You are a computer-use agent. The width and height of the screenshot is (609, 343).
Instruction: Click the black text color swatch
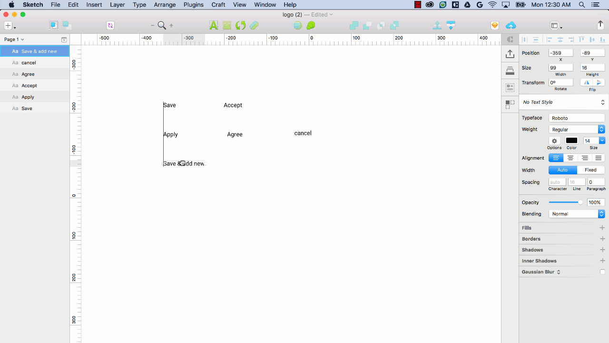[x=571, y=141]
